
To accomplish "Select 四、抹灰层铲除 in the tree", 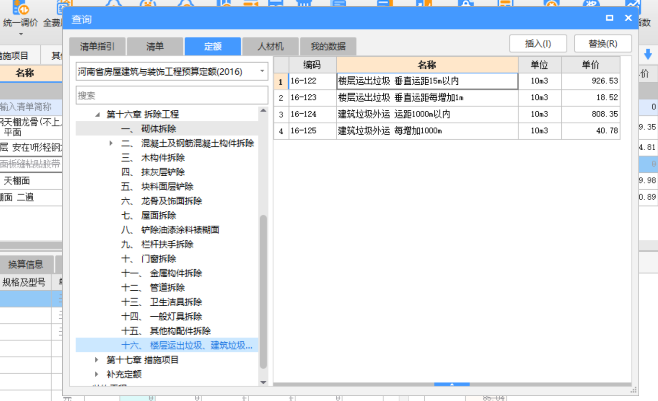I will tap(153, 172).
